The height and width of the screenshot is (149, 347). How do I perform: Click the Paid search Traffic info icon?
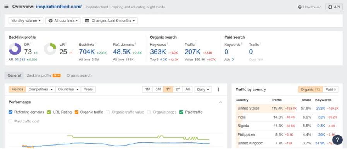coord(260,44)
